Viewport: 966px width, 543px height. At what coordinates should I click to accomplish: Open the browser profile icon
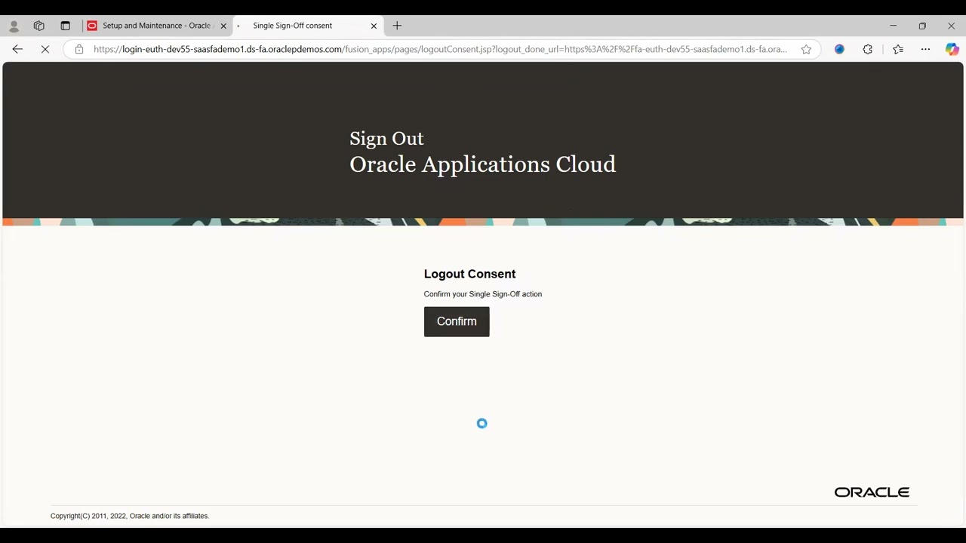pos(14,26)
